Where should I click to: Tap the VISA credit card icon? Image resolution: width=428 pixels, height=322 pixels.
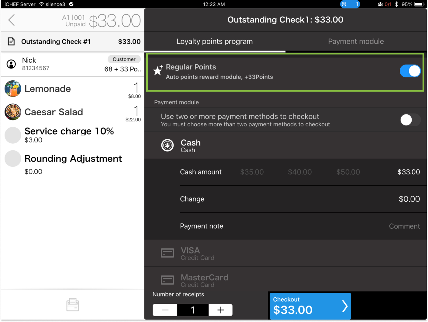167,253
